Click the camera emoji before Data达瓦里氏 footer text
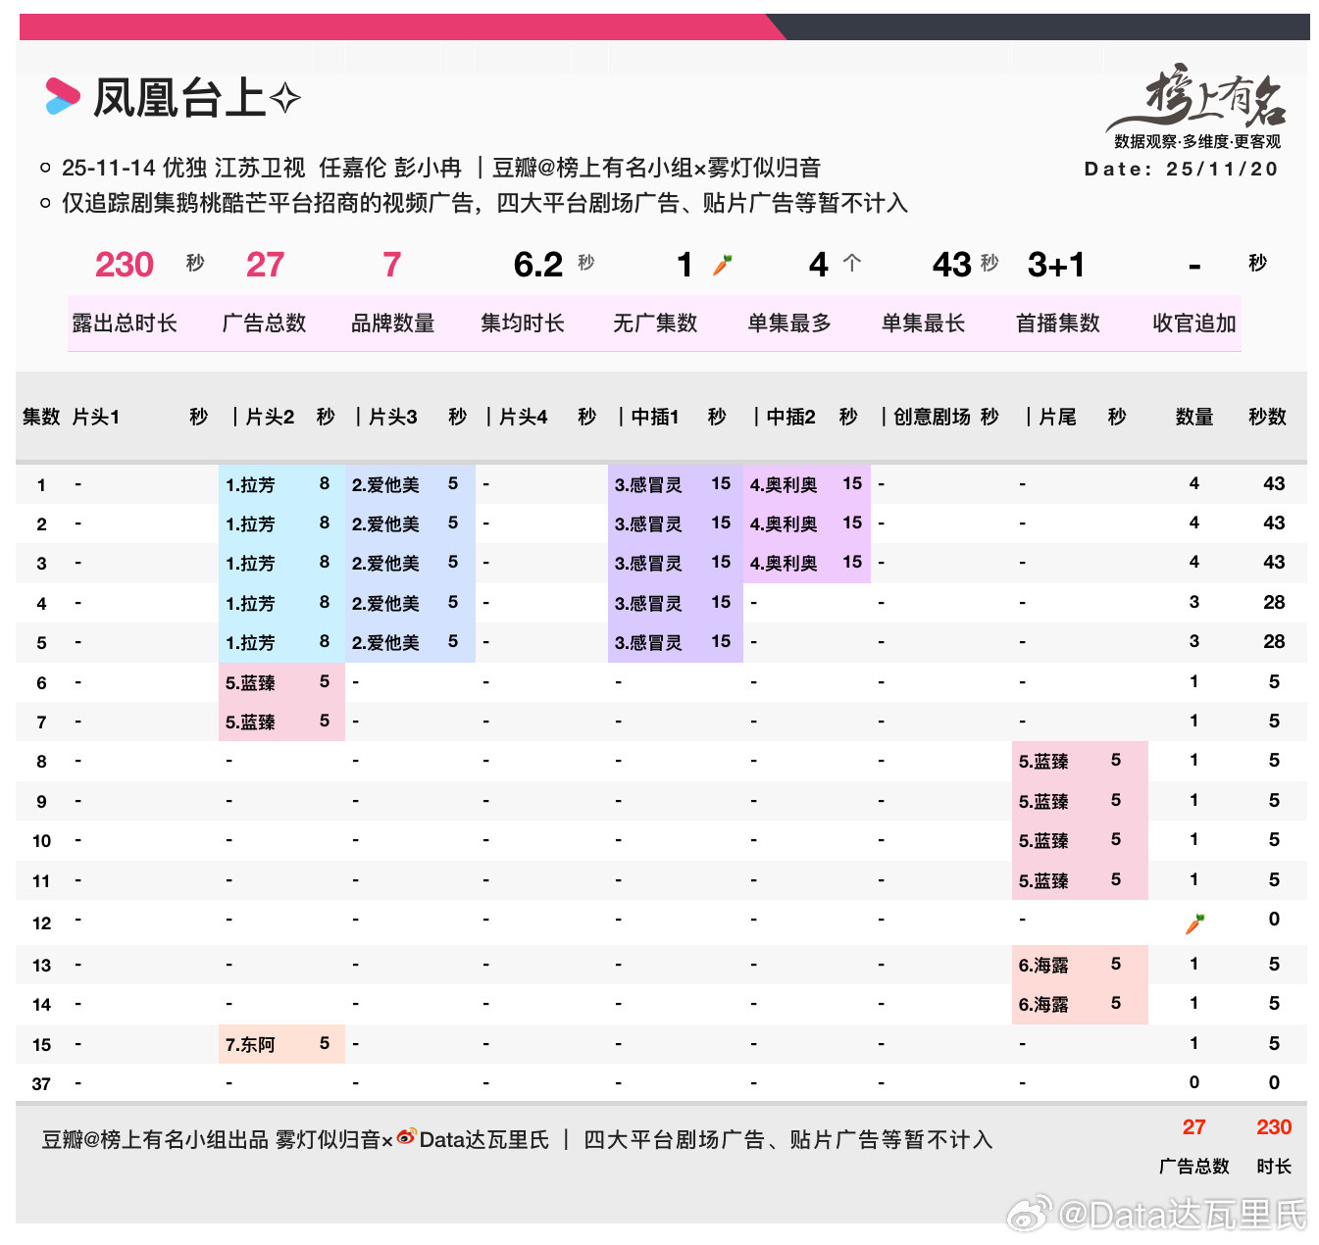This screenshot has width=1319, height=1245. [x=407, y=1140]
